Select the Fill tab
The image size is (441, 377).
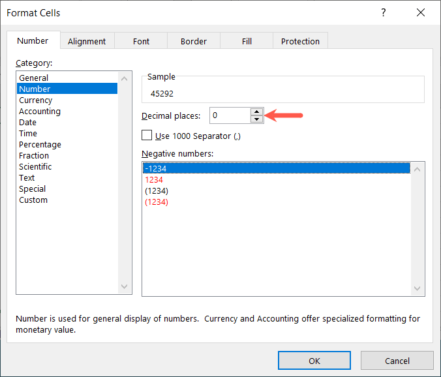[x=247, y=41]
